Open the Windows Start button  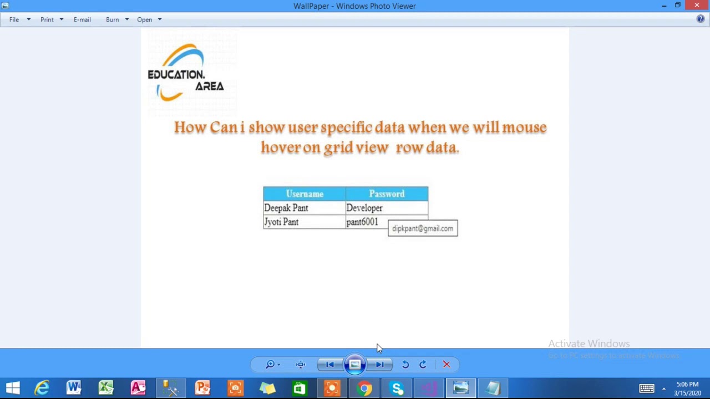pyautogui.click(x=13, y=388)
